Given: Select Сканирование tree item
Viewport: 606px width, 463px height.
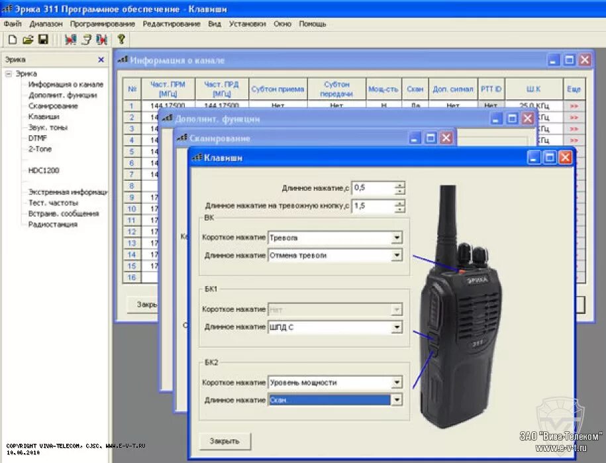Looking at the screenshot, I should click(x=53, y=106).
